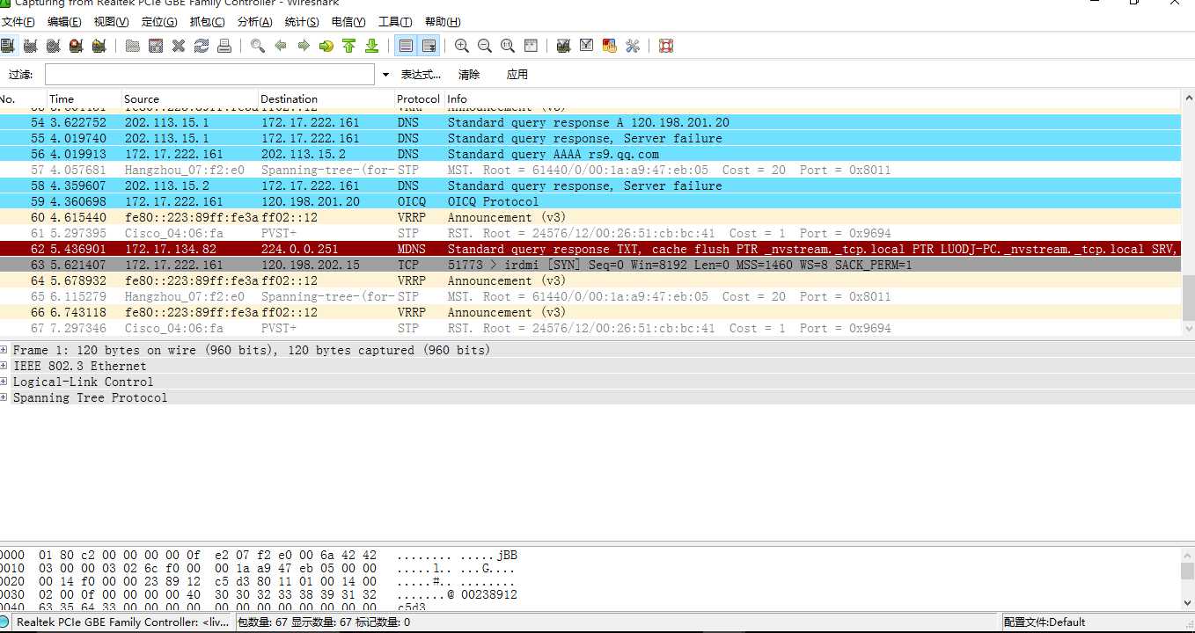This screenshot has width=1195, height=633.
Task: Expand the Frame 1 tree node
Action: coord(4,350)
